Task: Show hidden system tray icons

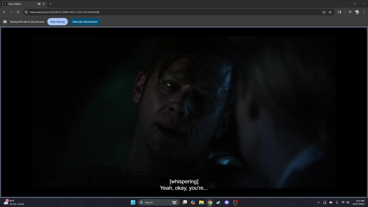Action: 318,202
